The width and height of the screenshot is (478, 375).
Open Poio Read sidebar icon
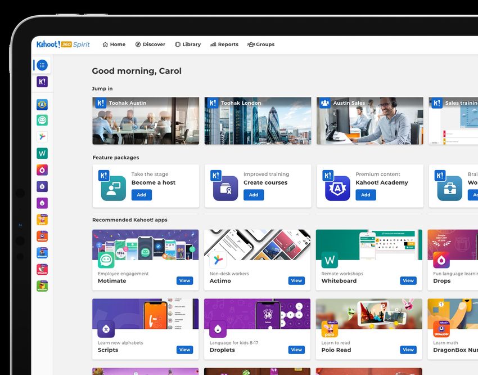(42, 220)
